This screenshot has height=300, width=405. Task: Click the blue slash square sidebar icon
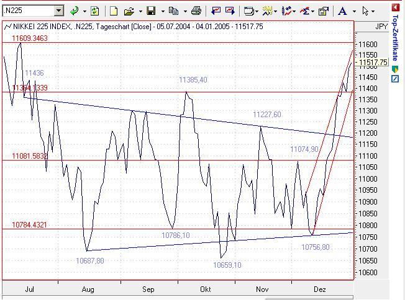pos(395,79)
